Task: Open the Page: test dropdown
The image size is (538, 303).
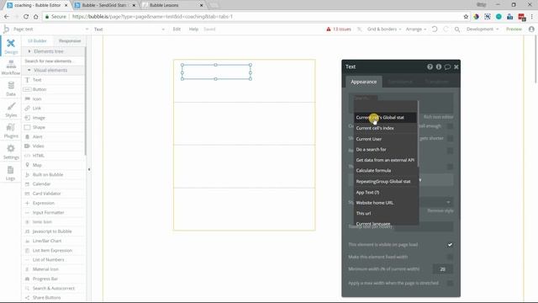Action: pyautogui.click(x=50, y=29)
